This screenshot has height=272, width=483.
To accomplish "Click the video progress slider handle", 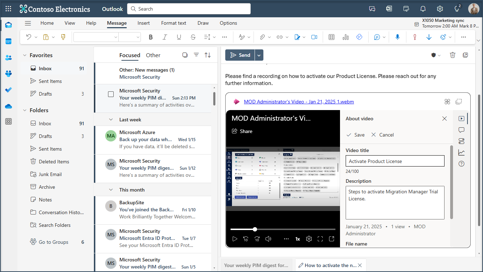I will pos(255,229).
